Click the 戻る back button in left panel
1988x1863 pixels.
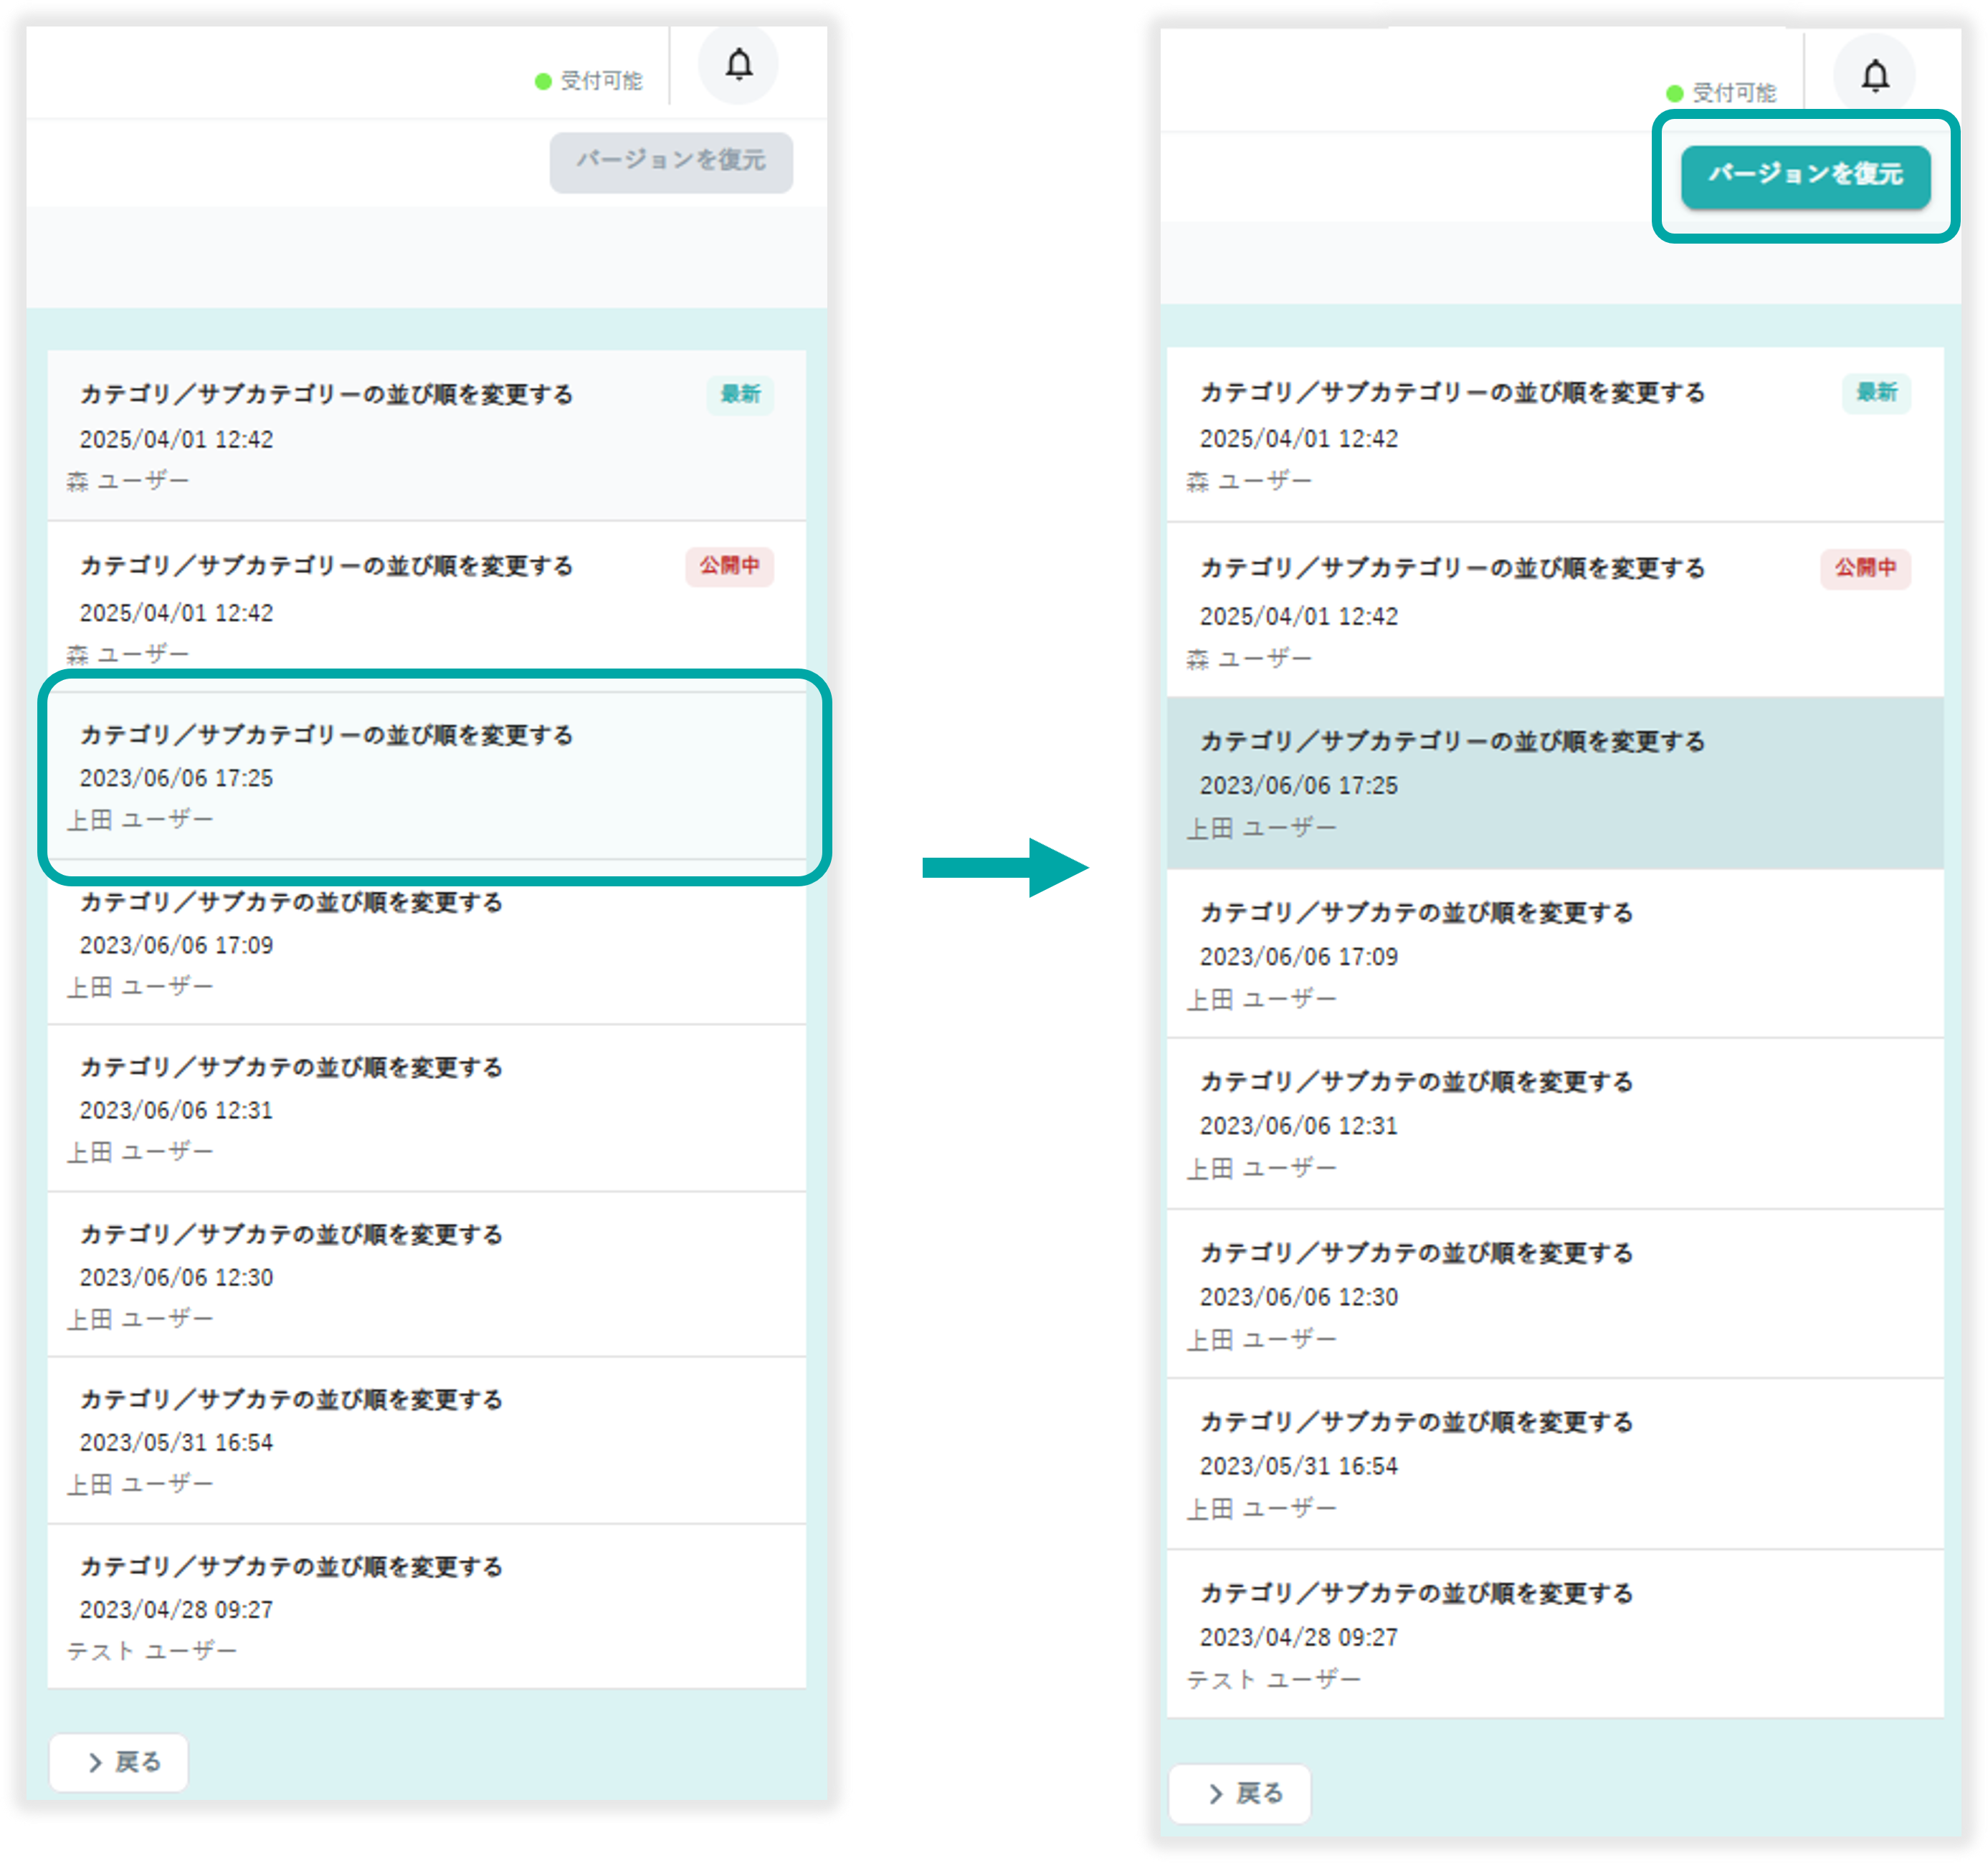click(119, 1761)
